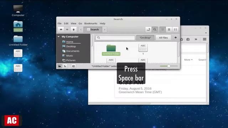
Task: Hide the sidebar using the status bar icon
Action: 73,66
